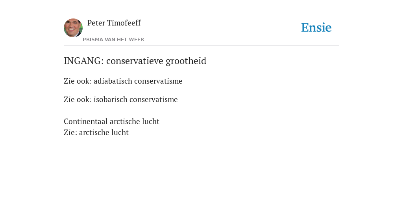The image size is (403, 201).
Task: Open the Peter Timofeeff author name
Action: pyautogui.click(x=114, y=23)
